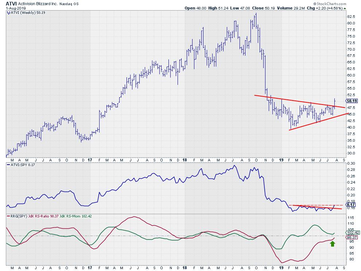Click the Low 47.08 value
This screenshot has height=271, width=361.
pyautogui.click(x=240, y=8)
